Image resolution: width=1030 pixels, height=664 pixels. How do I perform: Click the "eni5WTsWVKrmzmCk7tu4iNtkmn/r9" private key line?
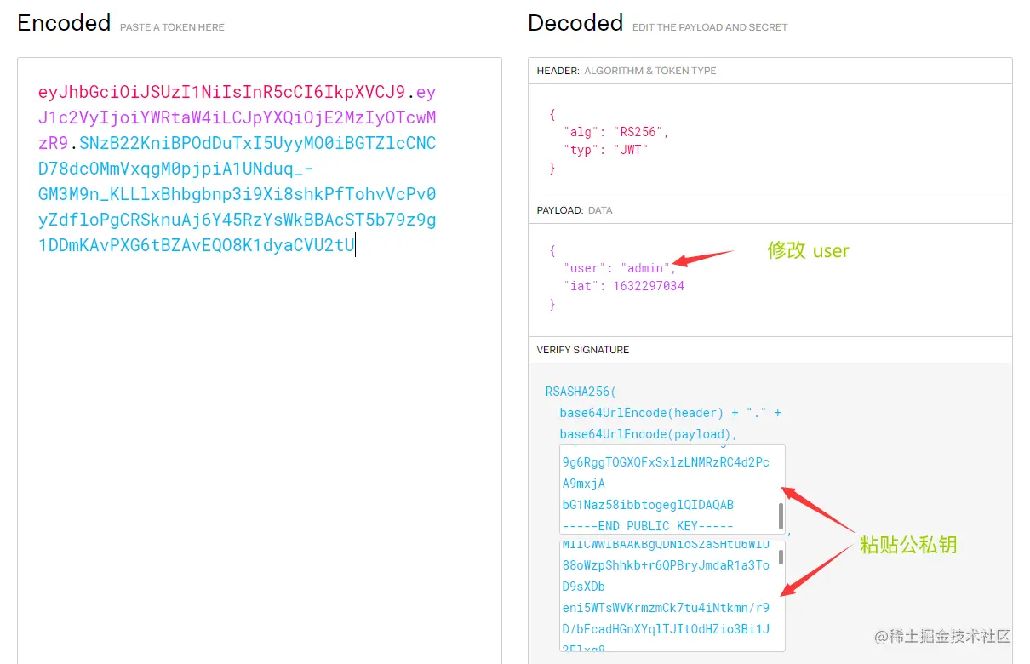point(666,608)
